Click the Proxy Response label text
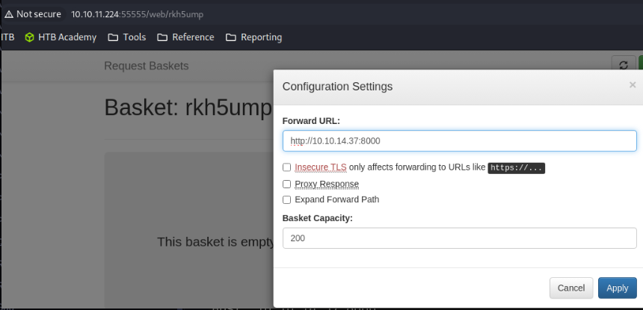The image size is (643, 310). 327,184
